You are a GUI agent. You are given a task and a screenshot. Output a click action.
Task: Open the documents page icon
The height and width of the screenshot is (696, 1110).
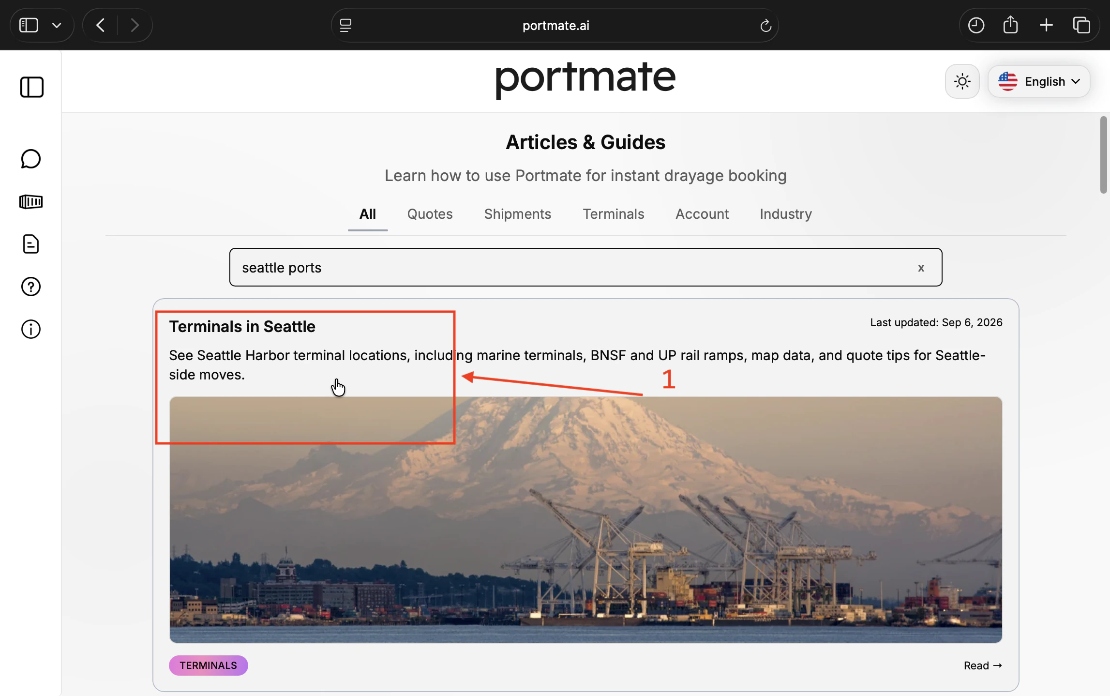[x=31, y=244]
